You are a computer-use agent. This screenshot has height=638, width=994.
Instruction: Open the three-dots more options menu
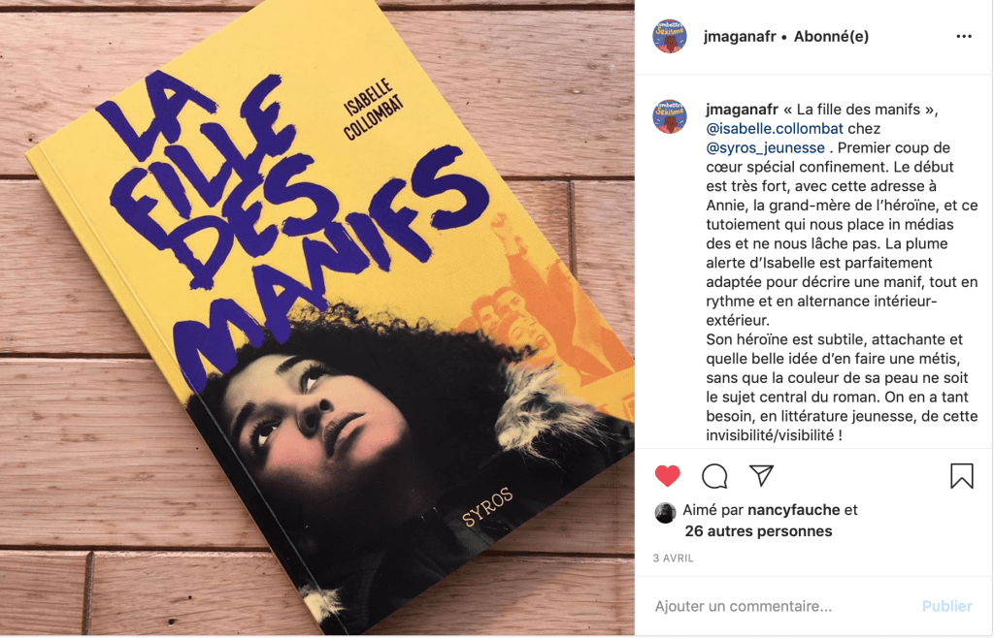click(964, 37)
